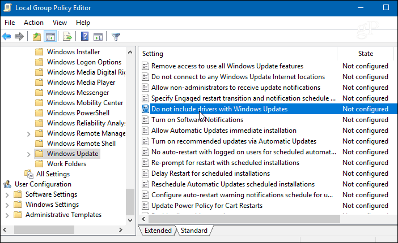Click the tree pane horizontal scrollbar thumb
The width and height of the screenshot is (398, 243).
pyautogui.click(x=44, y=230)
